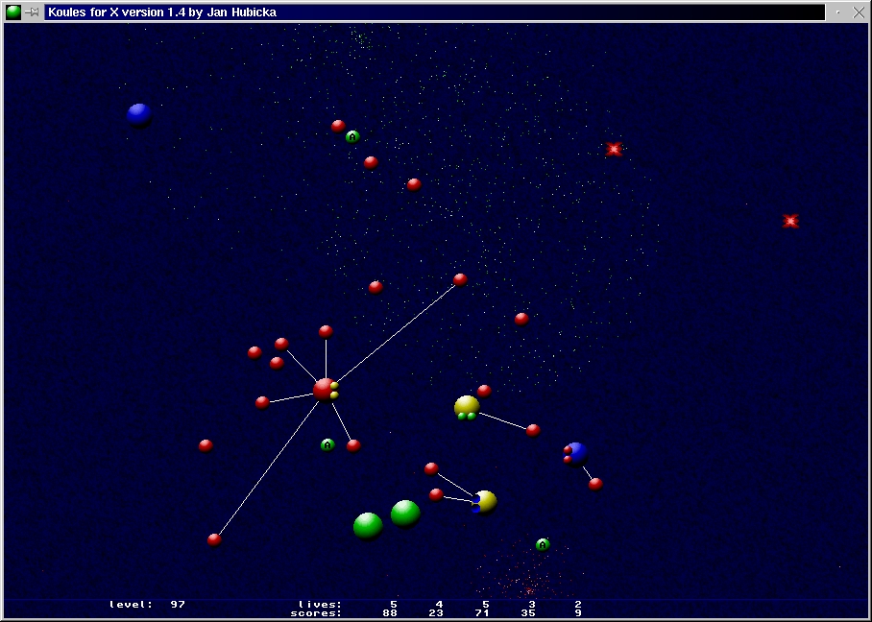Click the scores label in status bar
The height and width of the screenshot is (622, 872).
tap(316, 612)
